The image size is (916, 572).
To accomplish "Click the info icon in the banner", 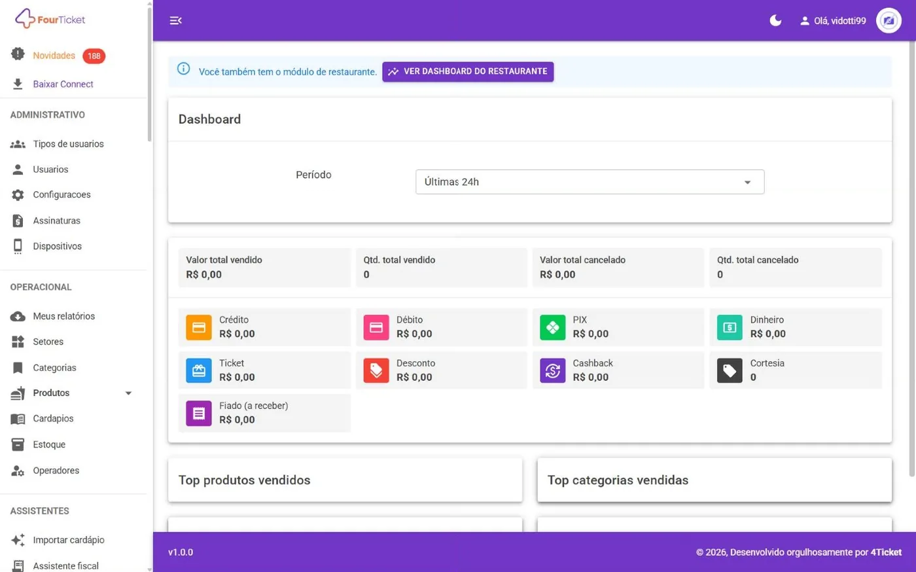I will 184,69.
